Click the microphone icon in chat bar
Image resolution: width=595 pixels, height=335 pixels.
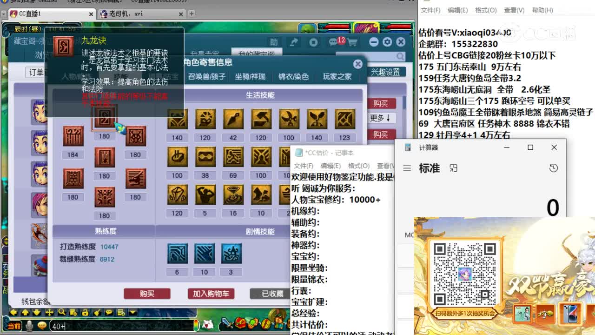click(29, 326)
